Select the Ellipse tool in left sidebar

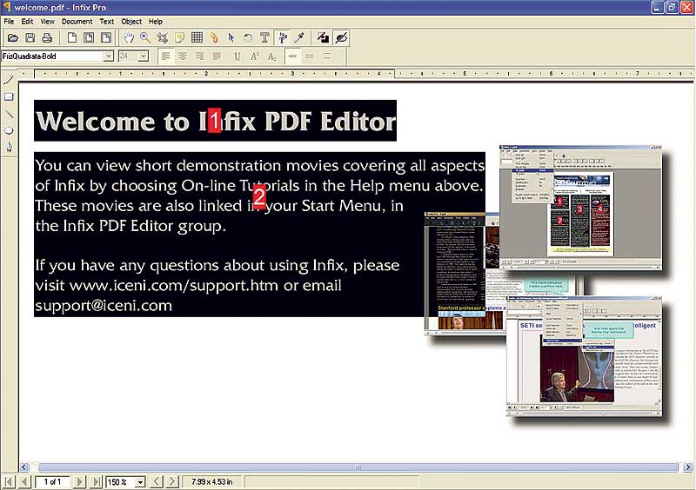9,131
